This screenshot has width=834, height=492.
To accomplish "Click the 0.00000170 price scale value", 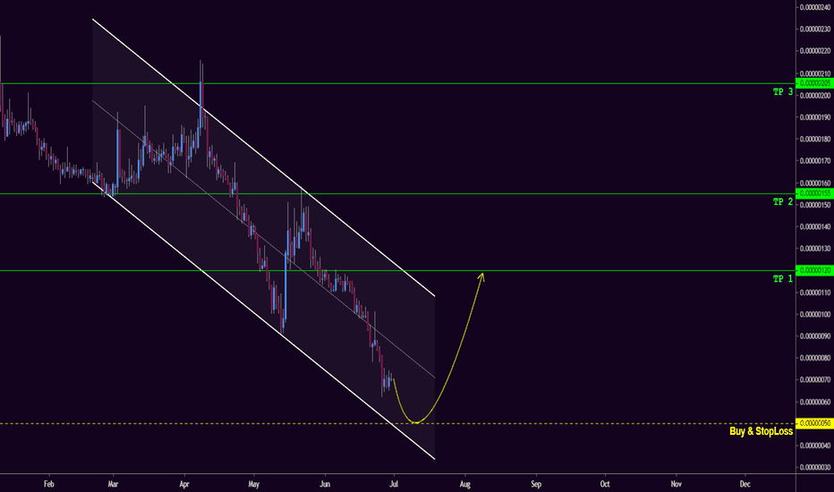I will (x=815, y=161).
